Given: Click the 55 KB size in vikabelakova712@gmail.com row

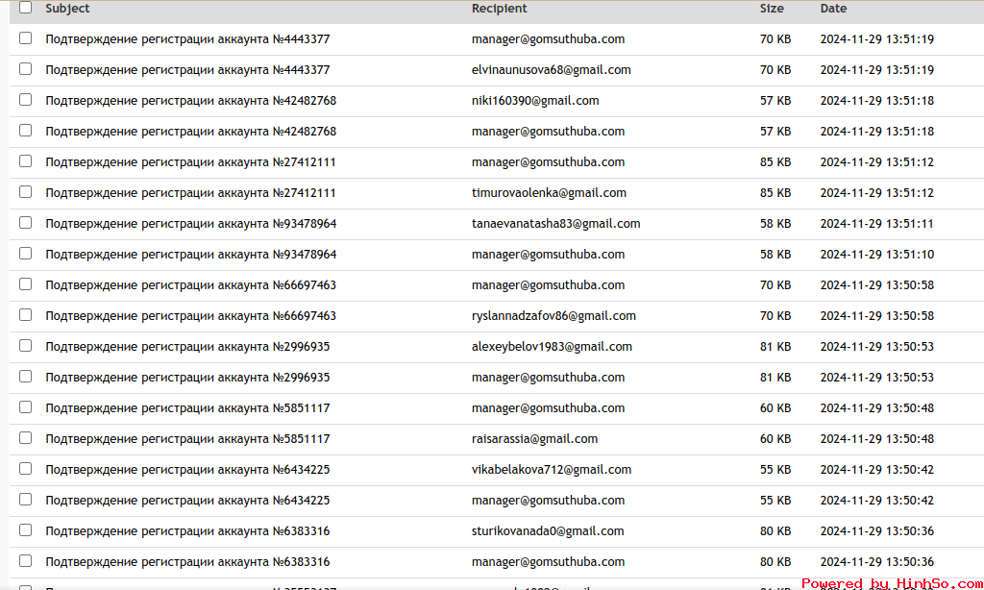Looking at the screenshot, I should click(775, 470).
